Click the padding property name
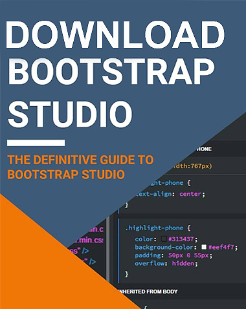This screenshot has width=246, height=309. click(148, 255)
